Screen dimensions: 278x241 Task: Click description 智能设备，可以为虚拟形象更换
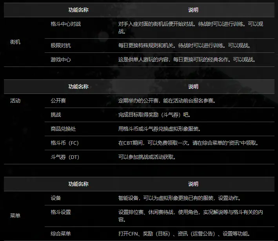[x=180, y=198]
